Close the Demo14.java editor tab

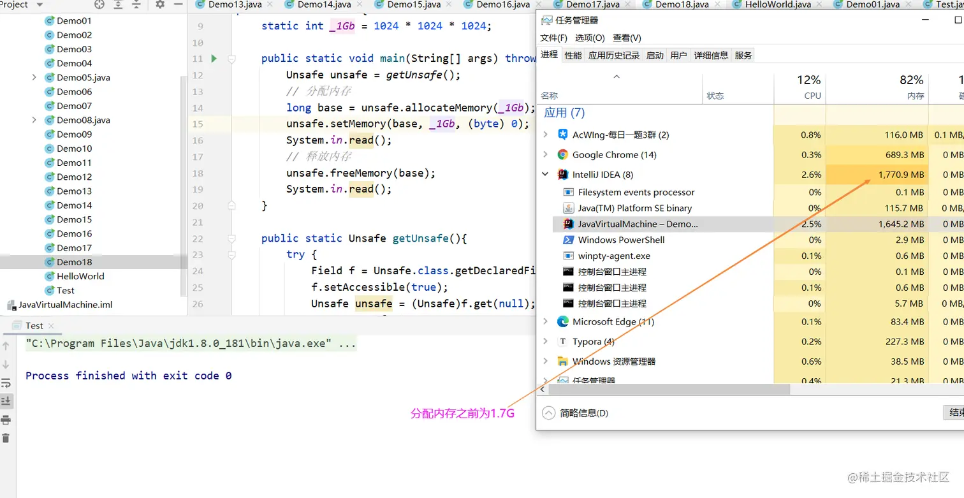(358, 4)
